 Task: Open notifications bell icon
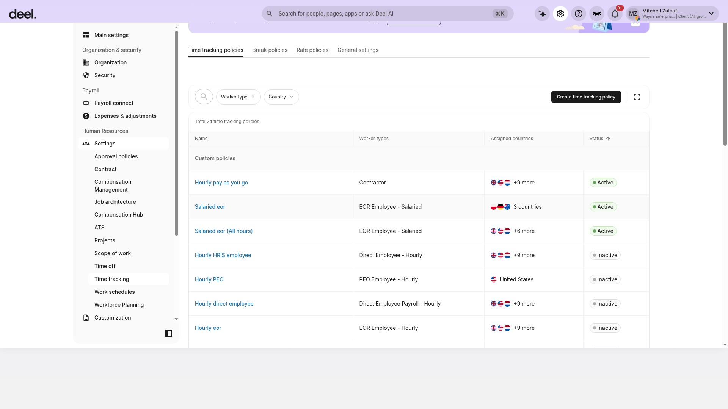point(615,14)
